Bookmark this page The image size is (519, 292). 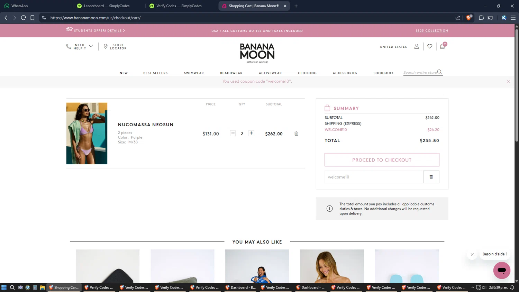pos(33,18)
